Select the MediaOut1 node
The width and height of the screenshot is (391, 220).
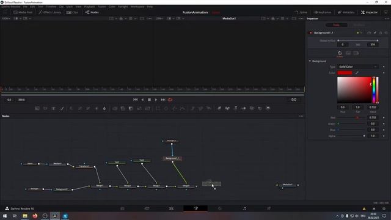288,185
